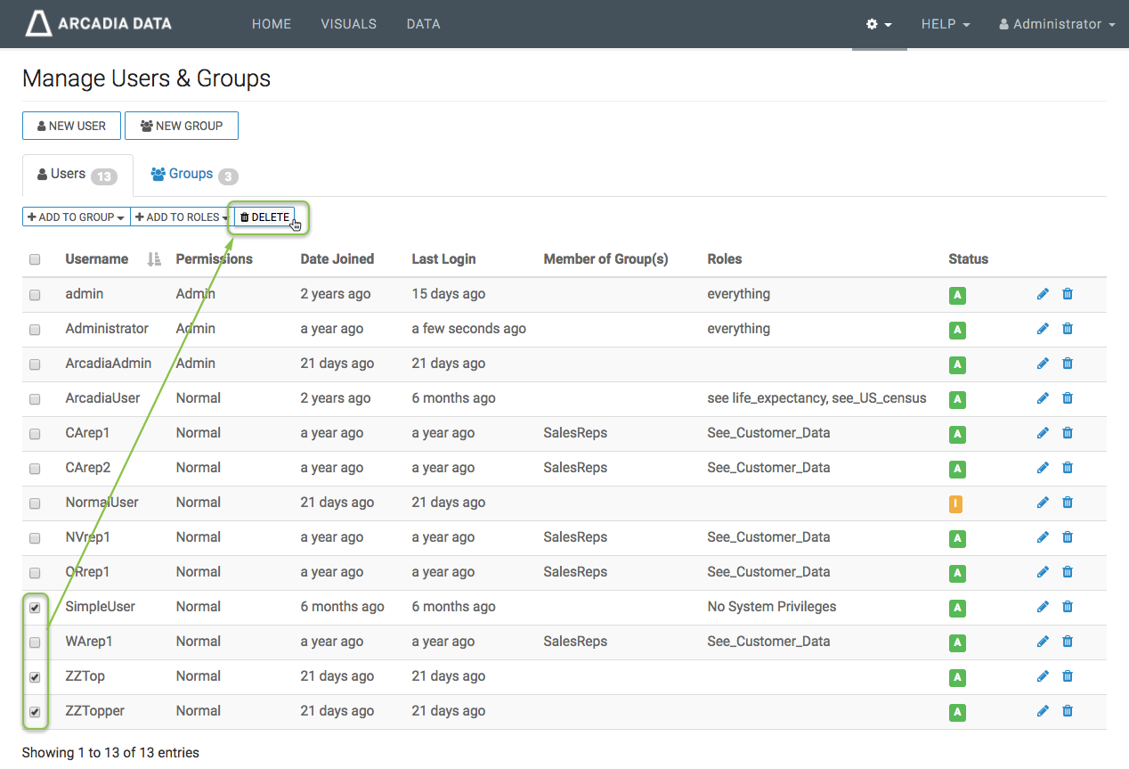1129x769 pixels.
Task: Click the orange inactive status badge for NormalUser
Action: [x=955, y=503]
